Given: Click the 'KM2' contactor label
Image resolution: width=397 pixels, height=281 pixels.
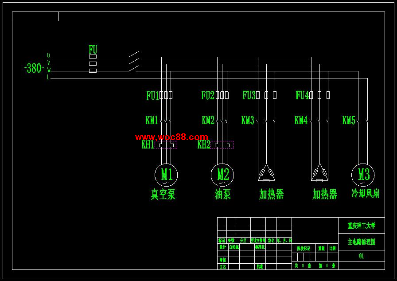Looking at the screenshot, I should pos(208,120).
